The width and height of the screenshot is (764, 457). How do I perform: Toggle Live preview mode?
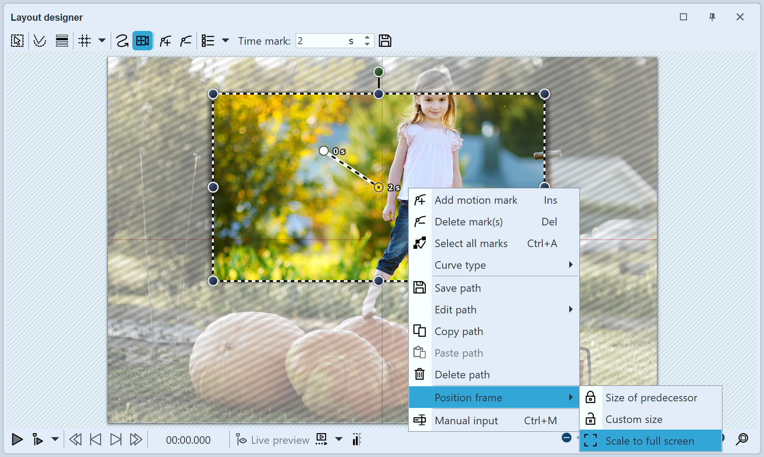tap(272, 439)
